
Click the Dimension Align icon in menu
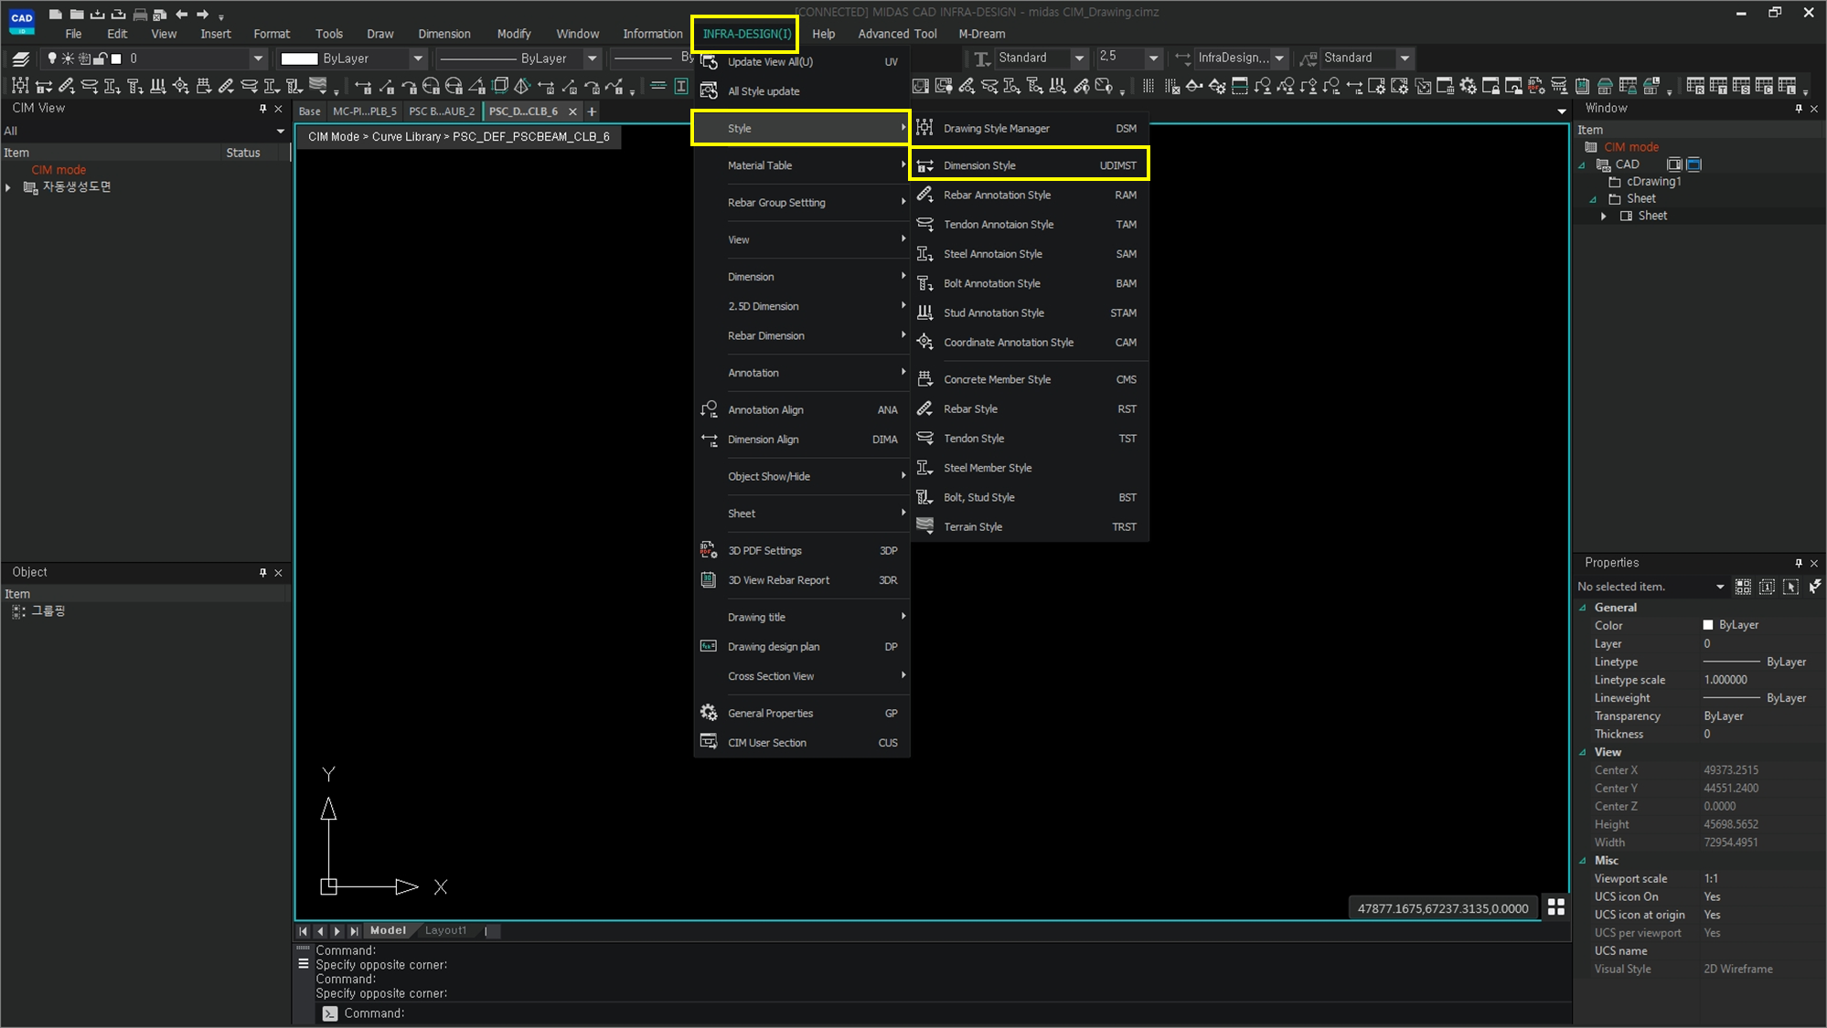pos(709,440)
